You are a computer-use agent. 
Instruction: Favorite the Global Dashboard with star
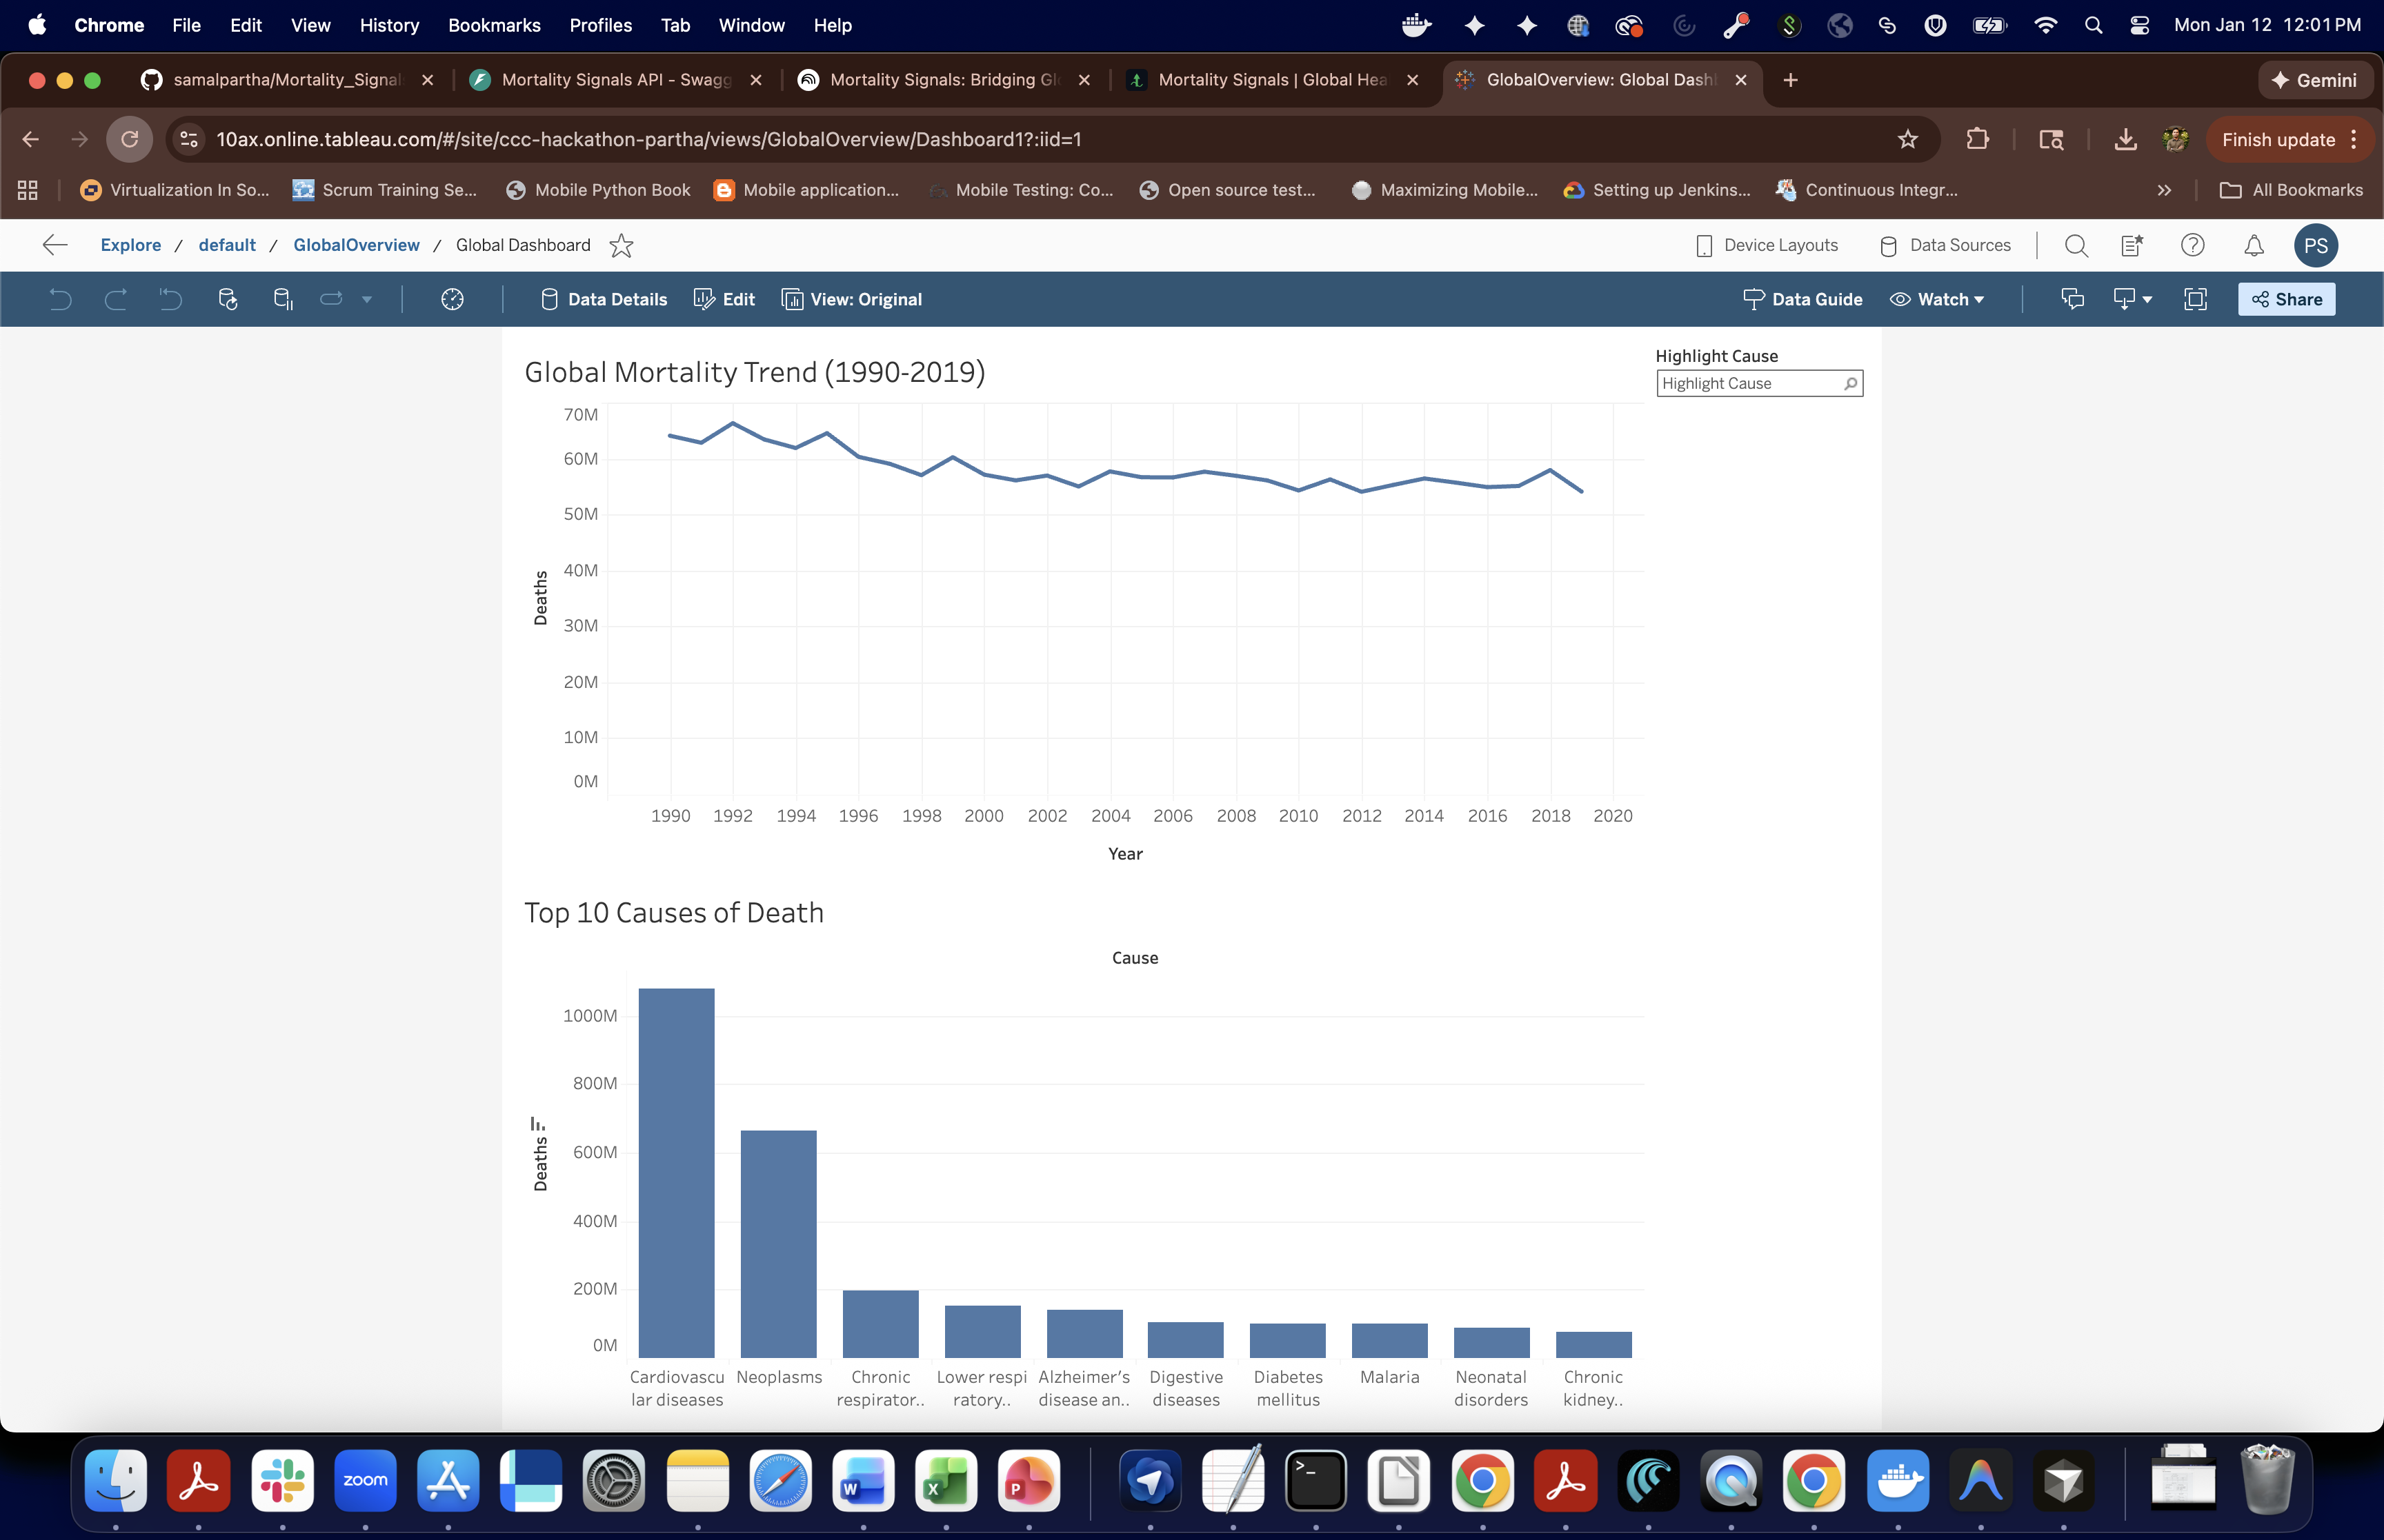(x=622, y=245)
